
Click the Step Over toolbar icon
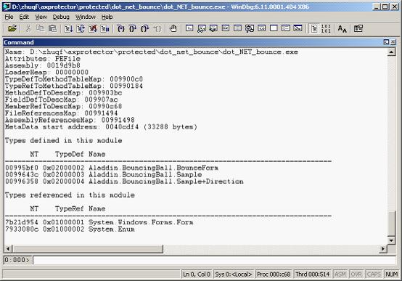(133, 28)
